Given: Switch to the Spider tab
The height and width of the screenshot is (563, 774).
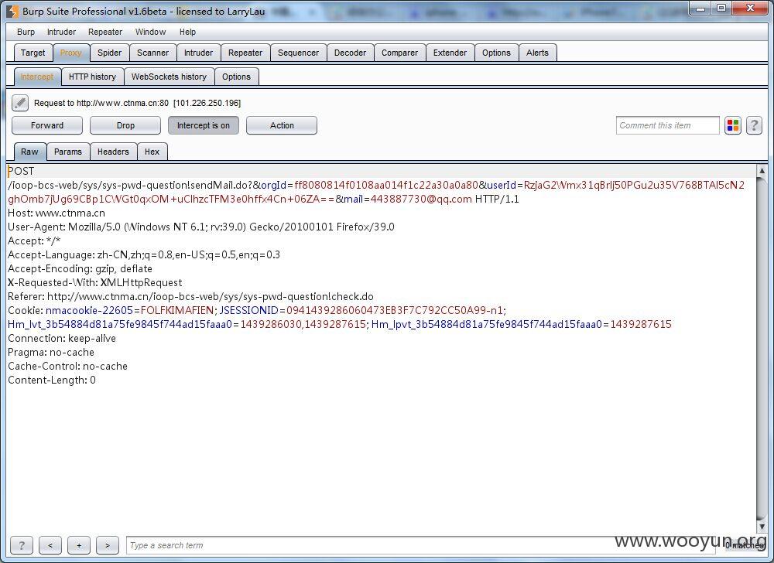Looking at the screenshot, I should (110, 53).
